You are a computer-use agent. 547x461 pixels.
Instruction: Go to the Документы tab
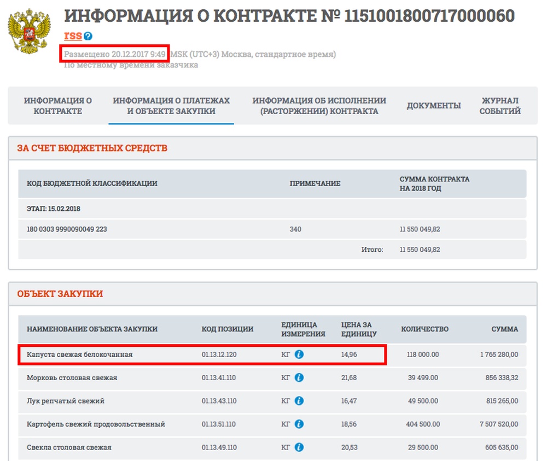pyautogui.click(x=434, y=106)
